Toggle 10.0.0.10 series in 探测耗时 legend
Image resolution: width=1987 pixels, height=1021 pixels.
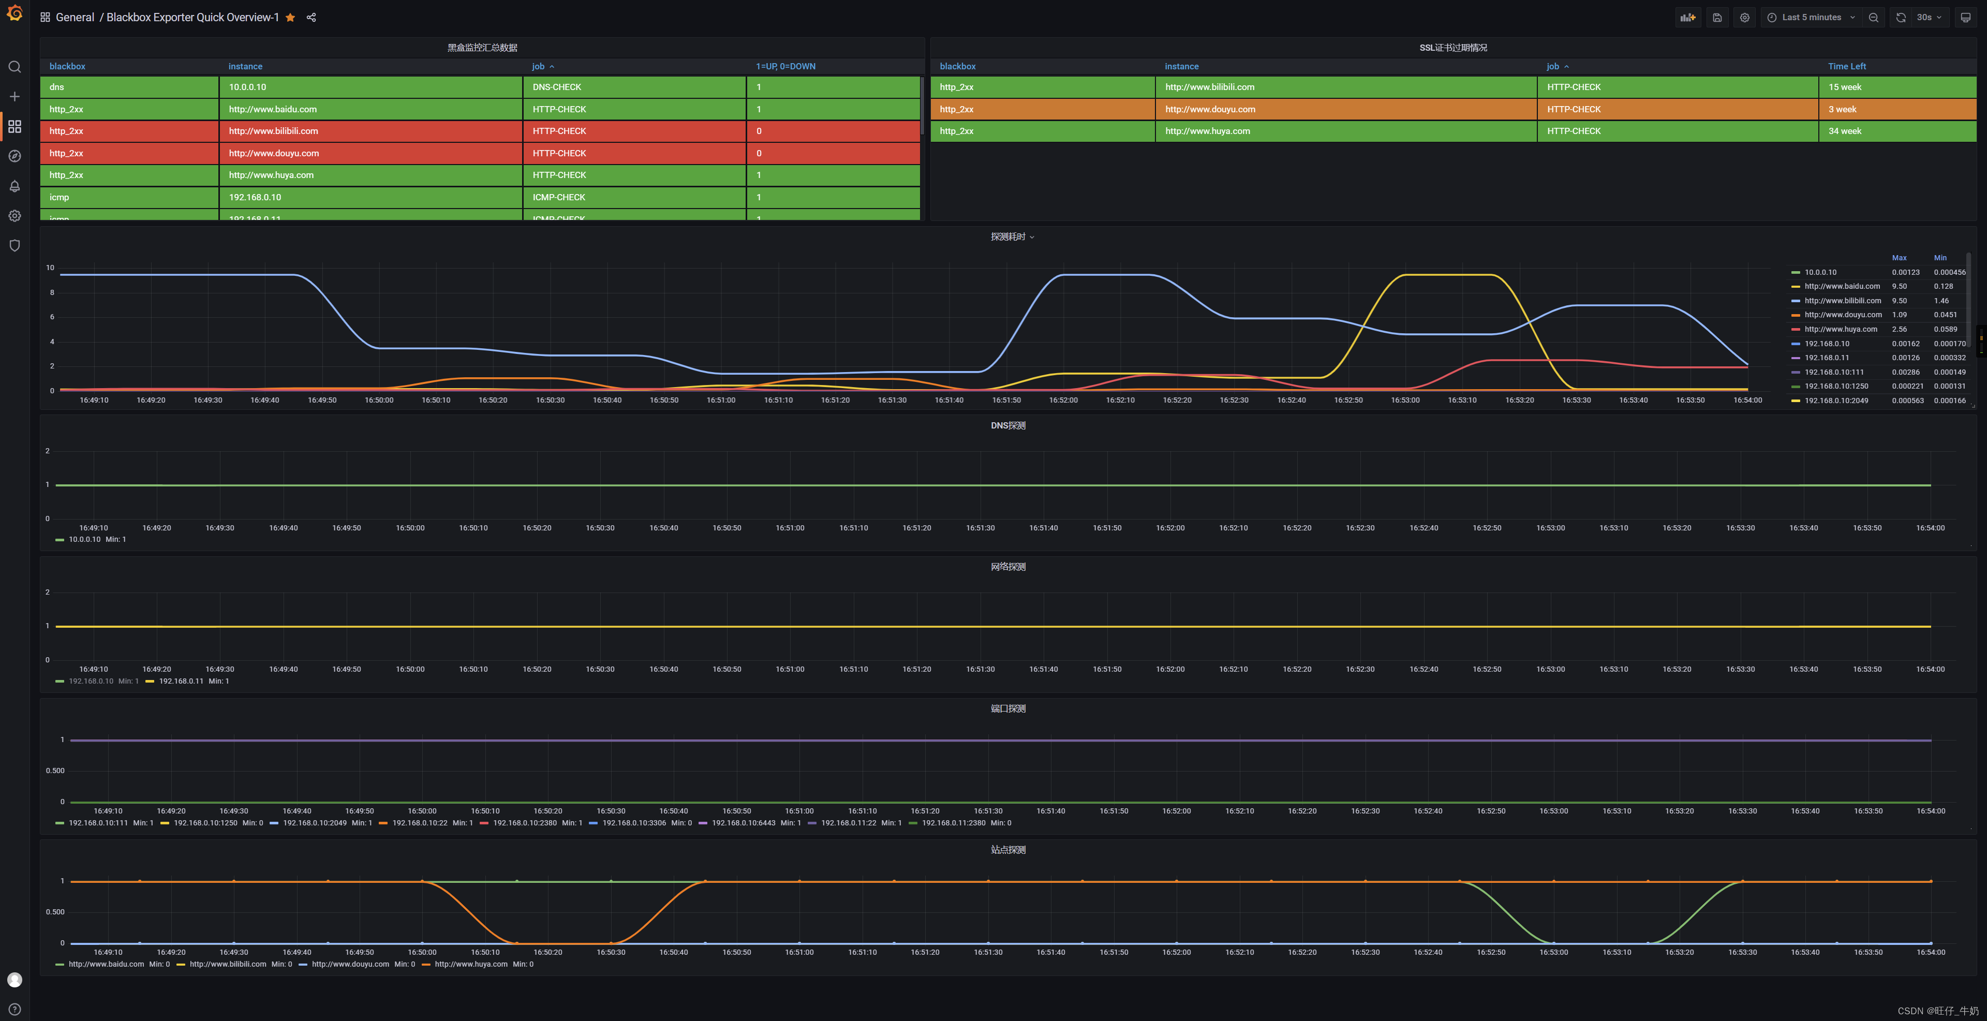point(1820,272)
